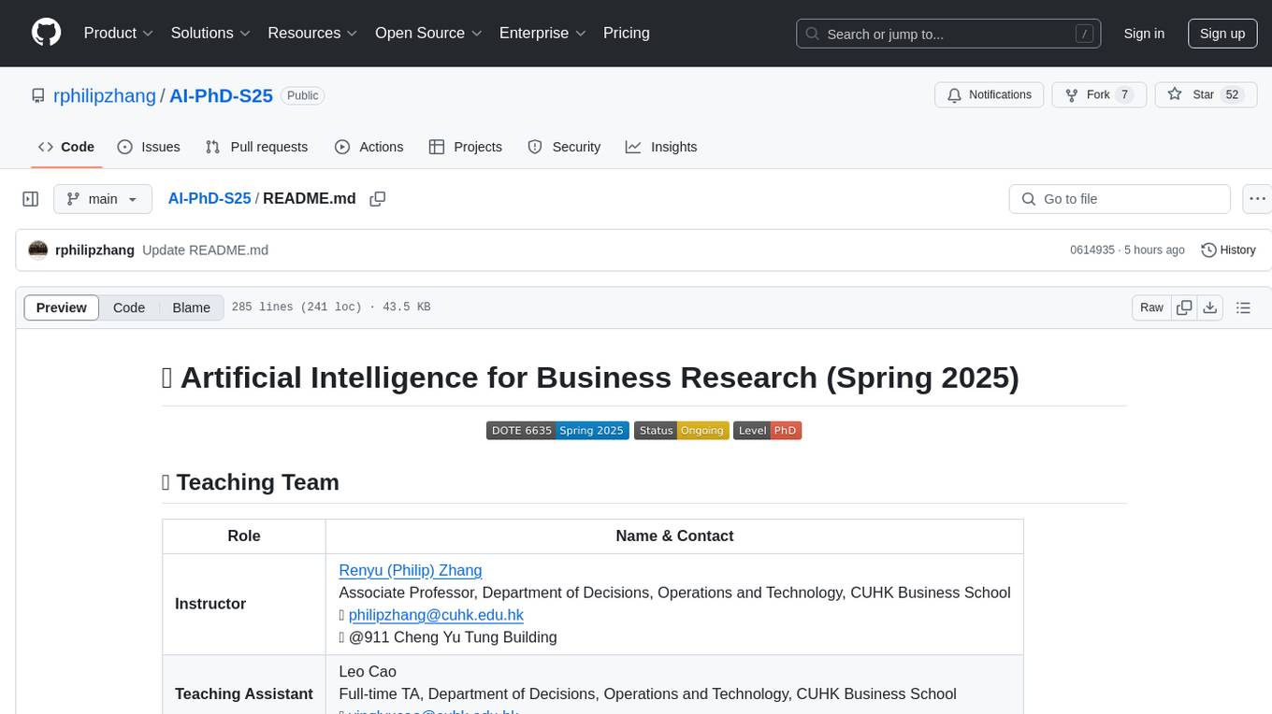Image resolution: width=1272 pixels, height=714 pixels.
Task: Click the DOTE 6635 Spring 2025 badge
Action: coord(557,430)
